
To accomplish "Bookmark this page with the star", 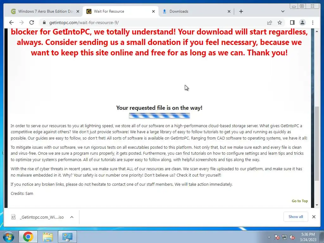I will pos(280,22).
